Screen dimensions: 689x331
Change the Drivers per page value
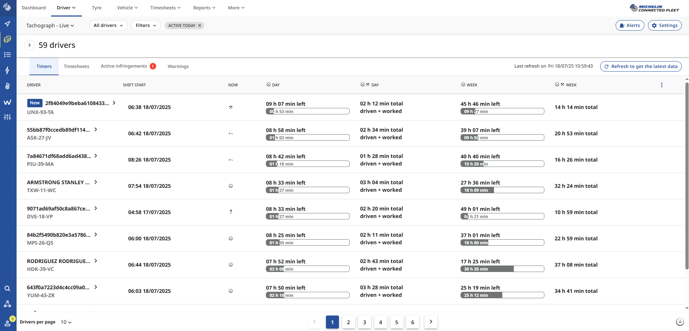coord(66,322)
